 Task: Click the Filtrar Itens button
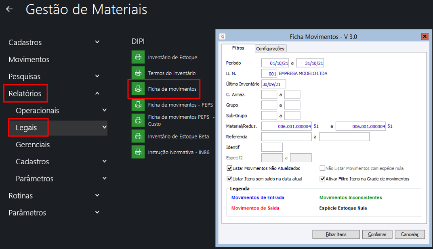(x=336, y=234)
